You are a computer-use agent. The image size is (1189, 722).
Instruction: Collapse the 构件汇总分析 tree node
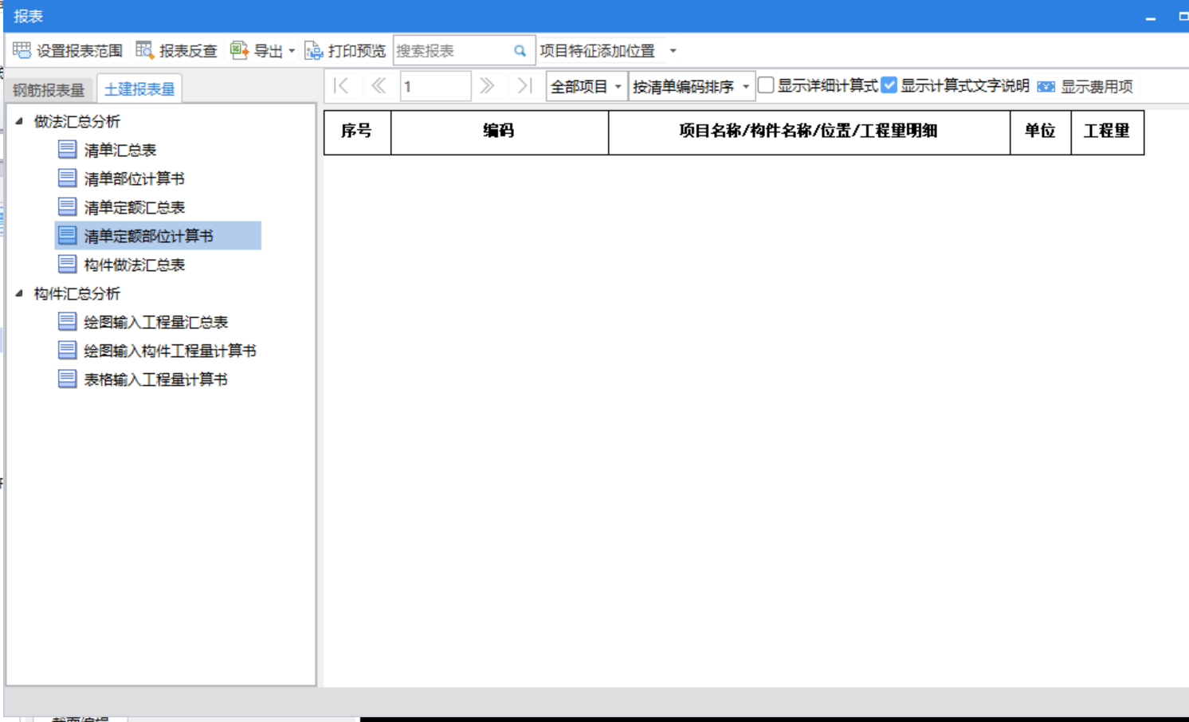19,293
